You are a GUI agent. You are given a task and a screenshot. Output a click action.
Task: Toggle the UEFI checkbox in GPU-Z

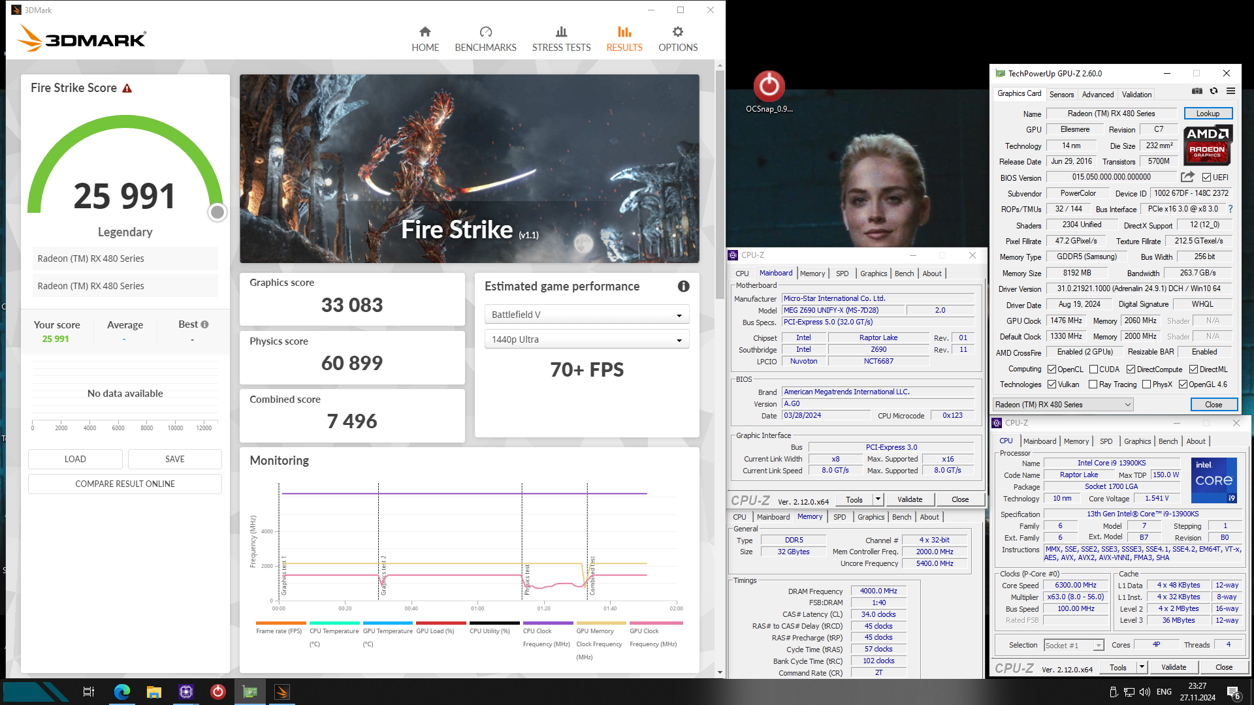pos(1206,178)
